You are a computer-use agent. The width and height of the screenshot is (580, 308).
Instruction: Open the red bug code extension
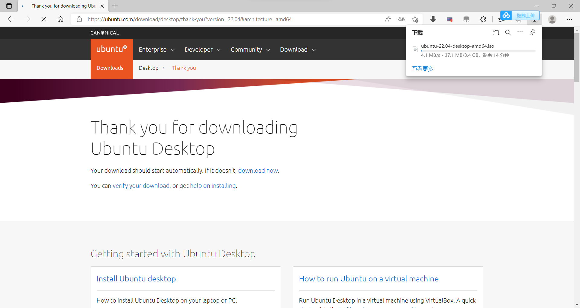[449, 19]
